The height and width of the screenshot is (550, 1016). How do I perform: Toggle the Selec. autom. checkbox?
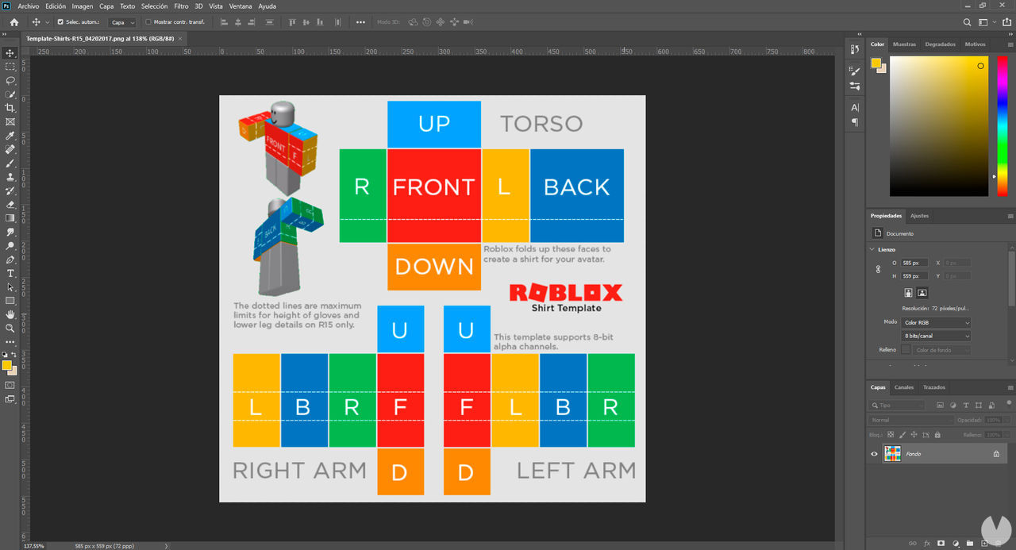coord(60,21)
